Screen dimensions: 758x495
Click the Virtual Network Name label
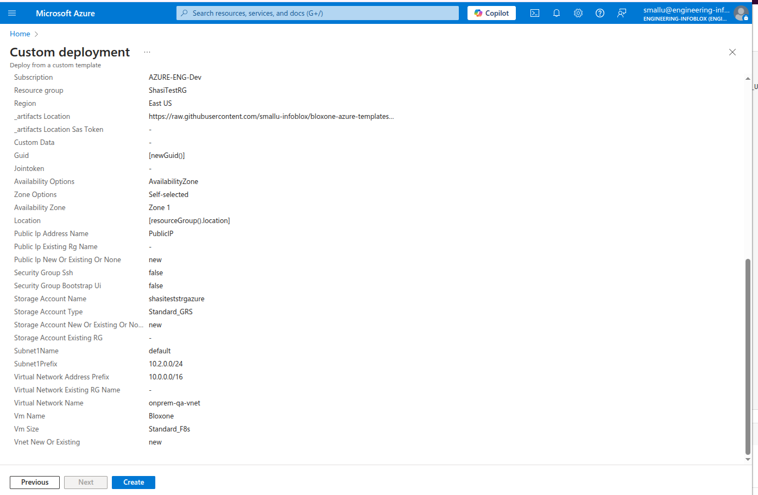(x=49, y=403)
